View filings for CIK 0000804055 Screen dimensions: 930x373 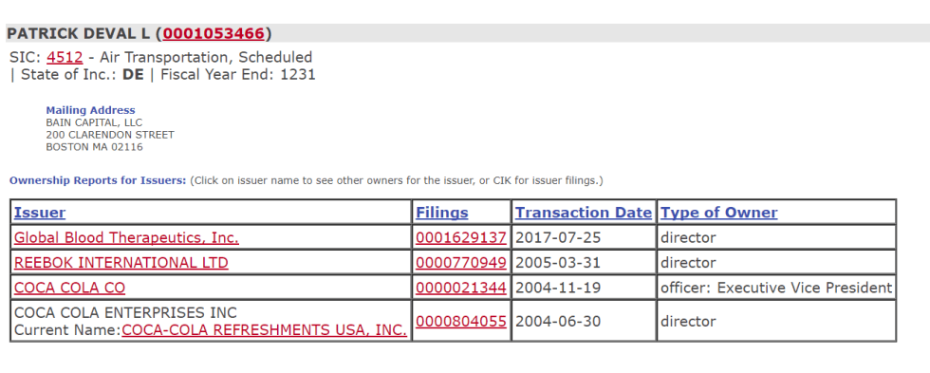tap(461, 322)
